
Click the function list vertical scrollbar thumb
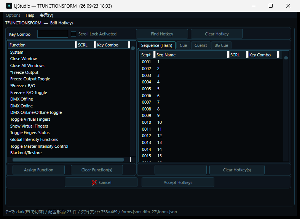coord(133,48)
